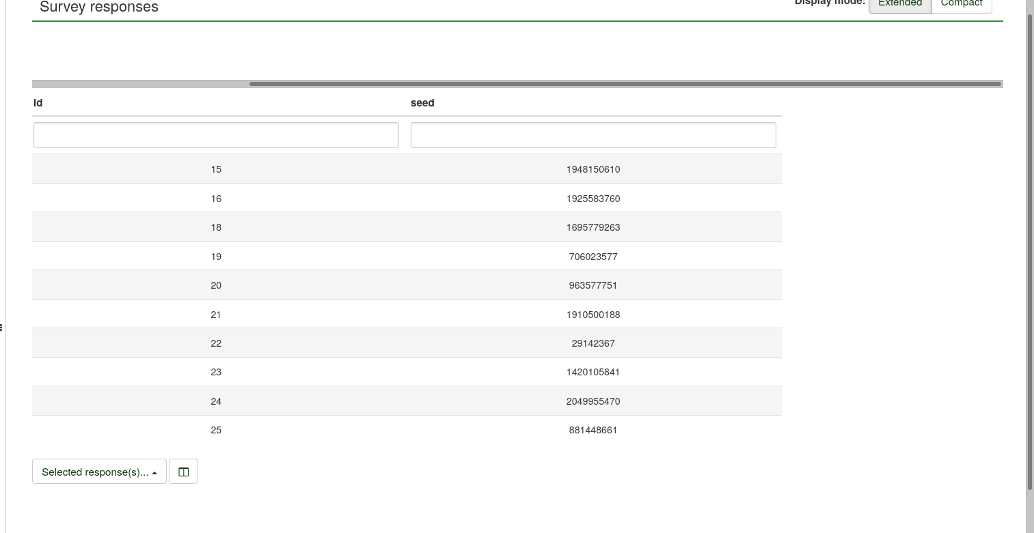Click seed value 706023577

[593, 257]
